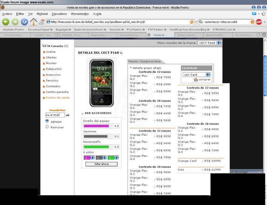Open the Contactos sidebar link

(x=53, y=86)
